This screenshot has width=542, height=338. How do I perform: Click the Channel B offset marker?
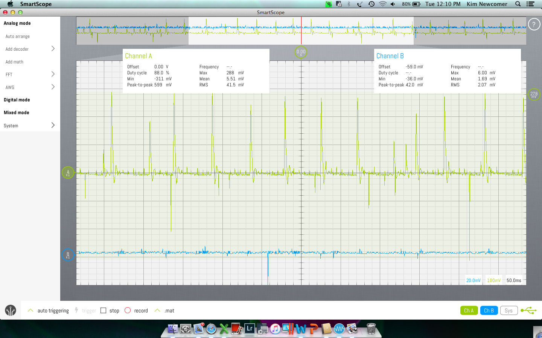[68, 255]
